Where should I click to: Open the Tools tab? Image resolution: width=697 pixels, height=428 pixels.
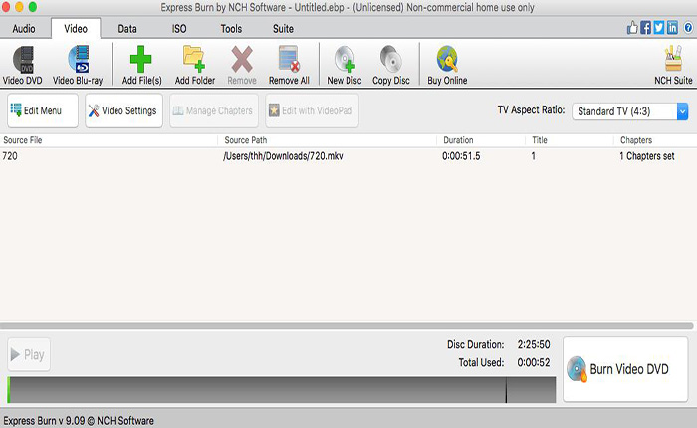[x=231, y=29]
